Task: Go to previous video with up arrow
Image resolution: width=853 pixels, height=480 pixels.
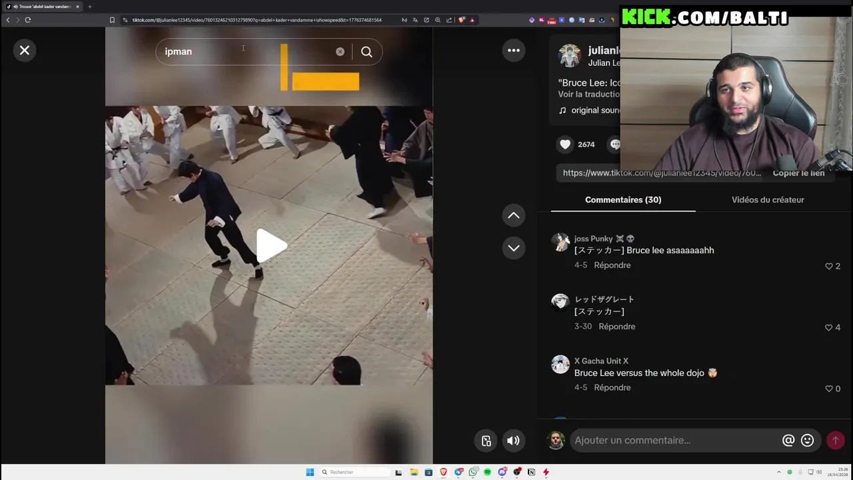Action: 514,215
